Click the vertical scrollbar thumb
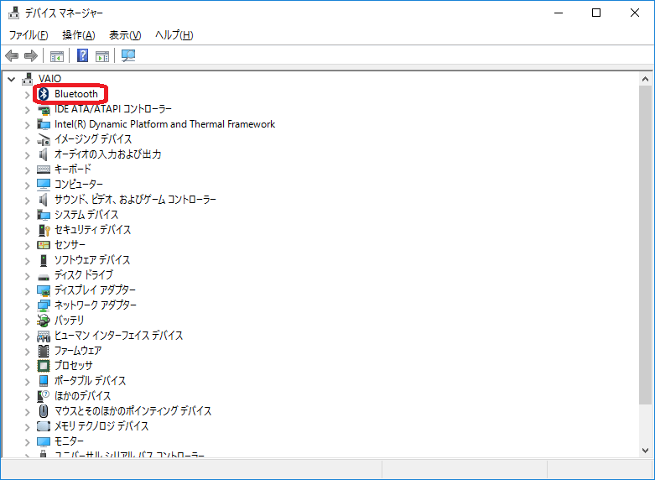The height and width of the screenshot is (480, 655). 646,245
